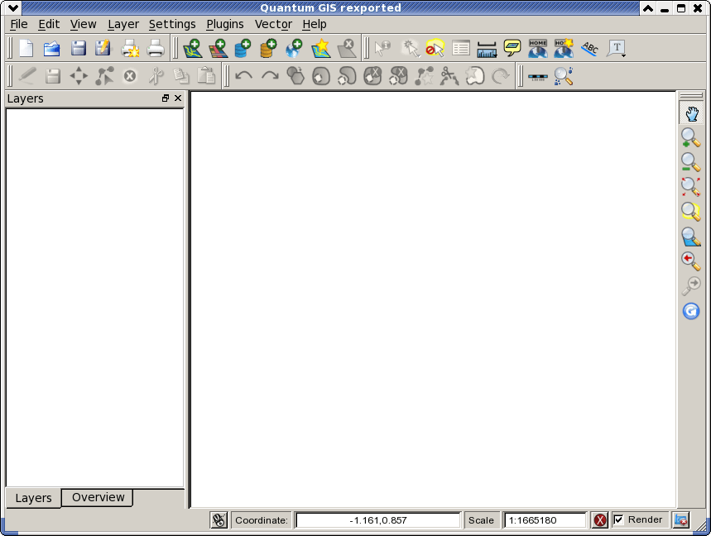The width and height of the screenshot is (711, 536).
Task: Add Vector Layer icon
Action: tap(192, 49)
